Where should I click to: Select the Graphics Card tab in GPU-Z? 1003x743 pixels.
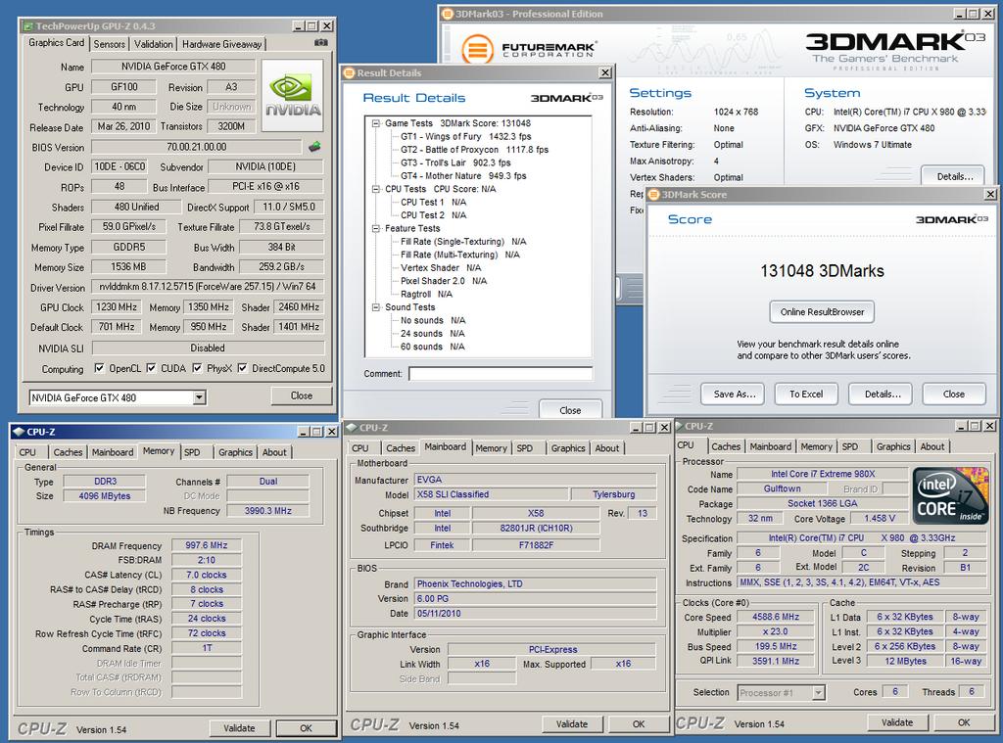[56, 43]
